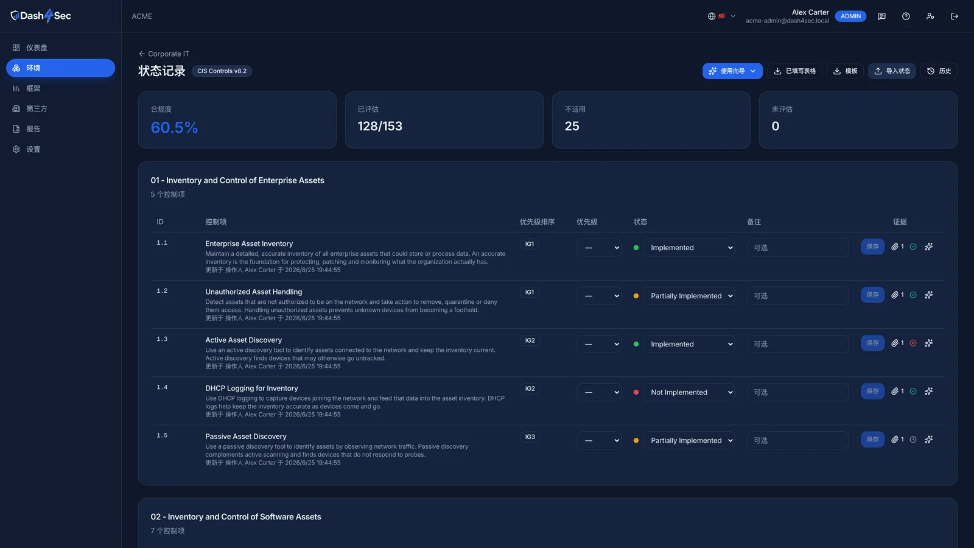Expand the 使用向导 wizard dropdown

tap(732, 71)
